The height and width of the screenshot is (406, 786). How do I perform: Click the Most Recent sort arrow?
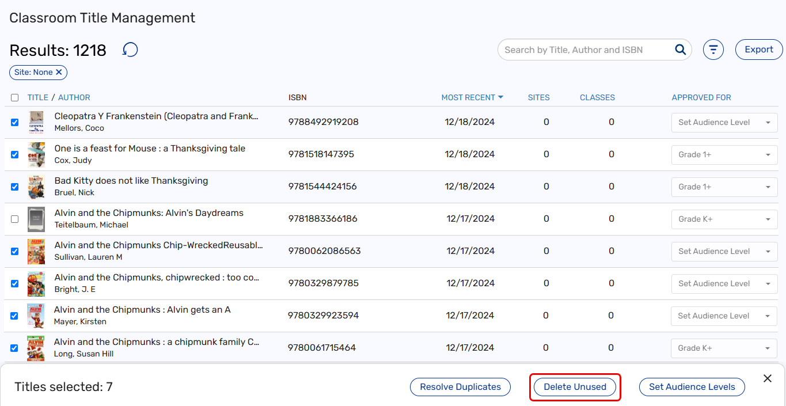pos(501,97)
